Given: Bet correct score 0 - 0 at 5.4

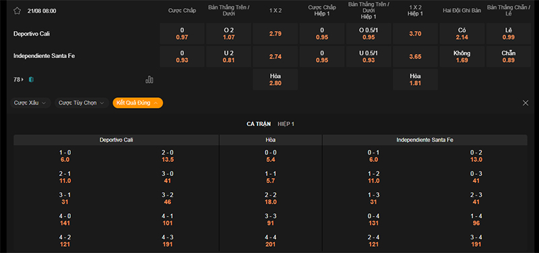Looking at the screenshot, I should pos(271,156).
